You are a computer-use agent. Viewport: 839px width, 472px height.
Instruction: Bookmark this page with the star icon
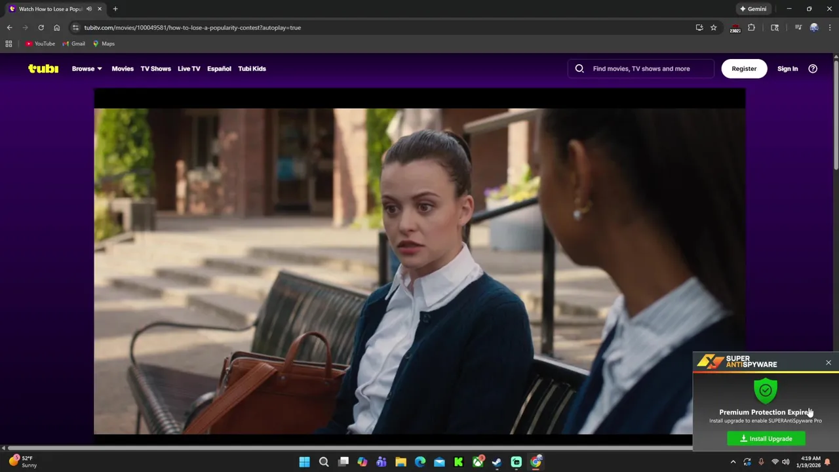tap(714, 28)
